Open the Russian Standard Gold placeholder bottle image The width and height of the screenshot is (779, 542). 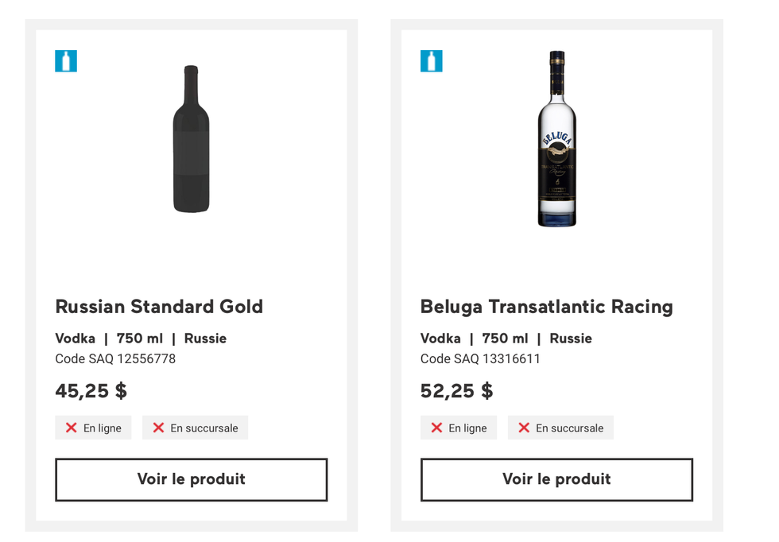tap(191, 139)
